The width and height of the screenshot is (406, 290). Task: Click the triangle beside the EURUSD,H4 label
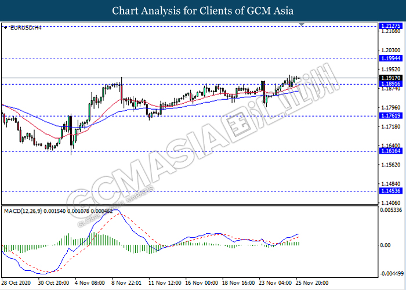[6, 27]
